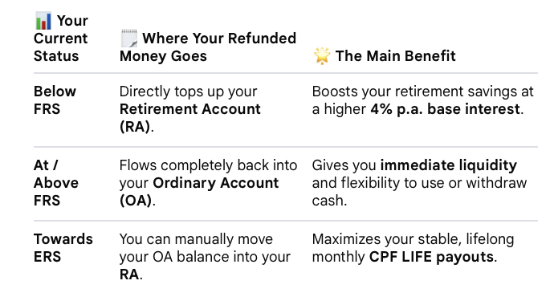Click bold 'immediate liquidity' text
Screen dimensions: 554x305
(448, 165)
